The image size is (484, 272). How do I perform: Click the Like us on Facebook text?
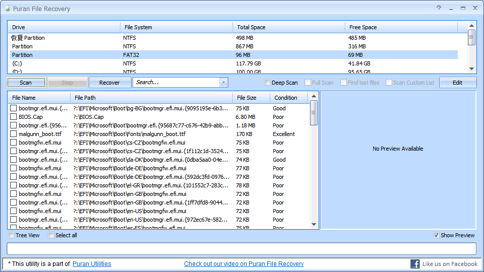(x=450, y=264)
